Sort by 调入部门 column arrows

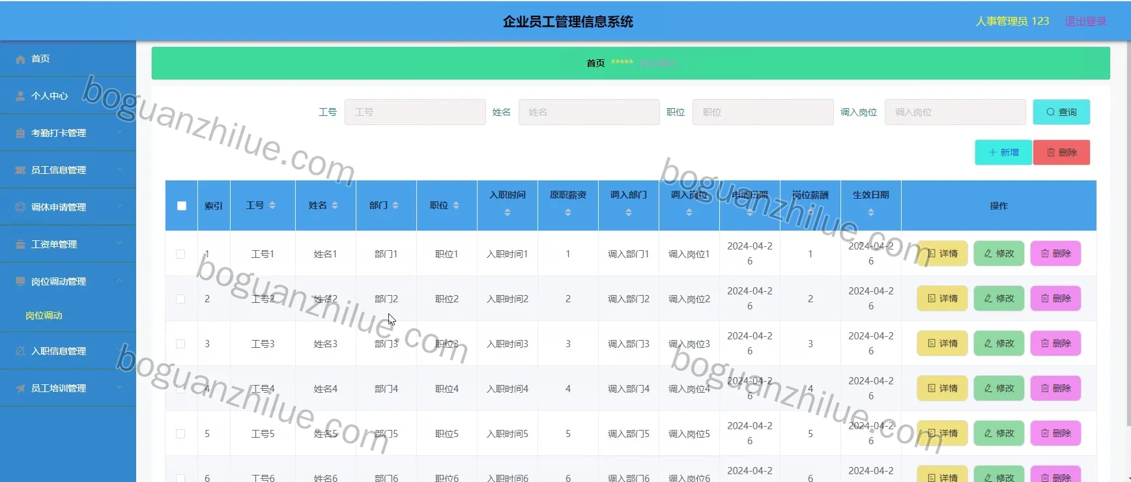click(629, 213)
